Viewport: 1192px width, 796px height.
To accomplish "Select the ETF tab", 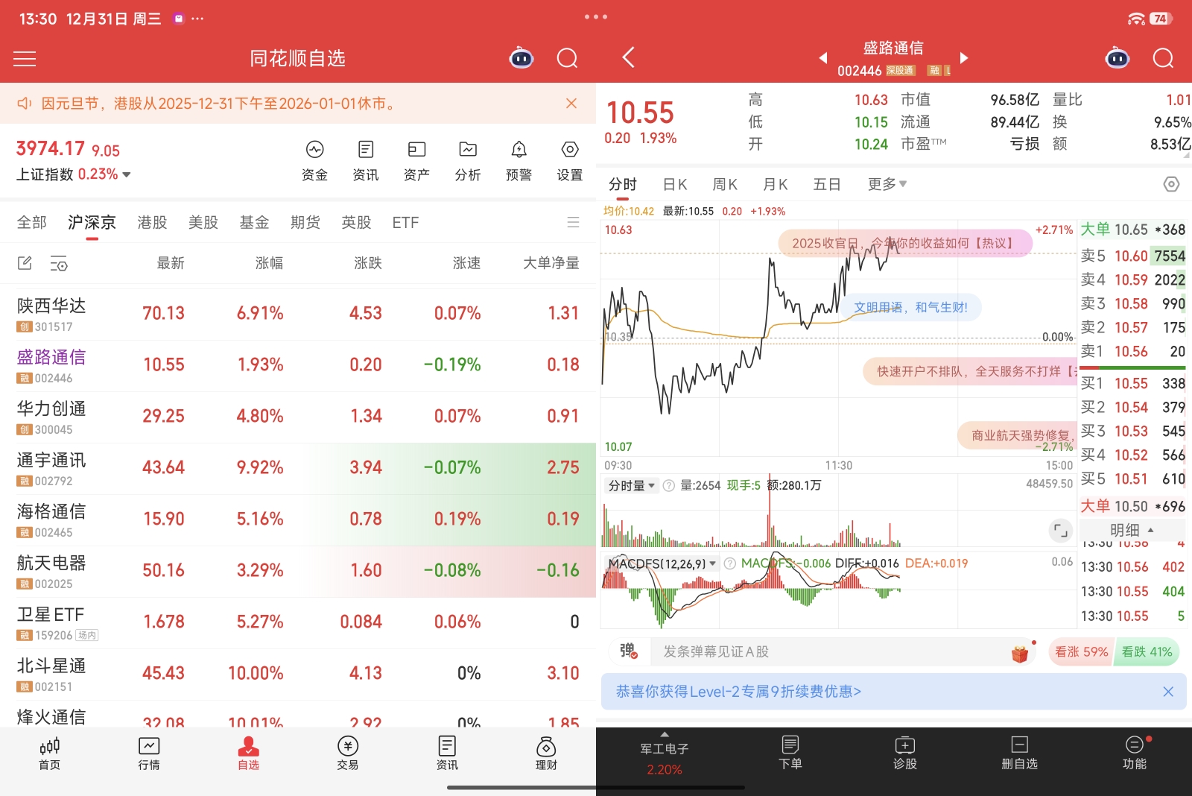I will [x=405, y=222].
